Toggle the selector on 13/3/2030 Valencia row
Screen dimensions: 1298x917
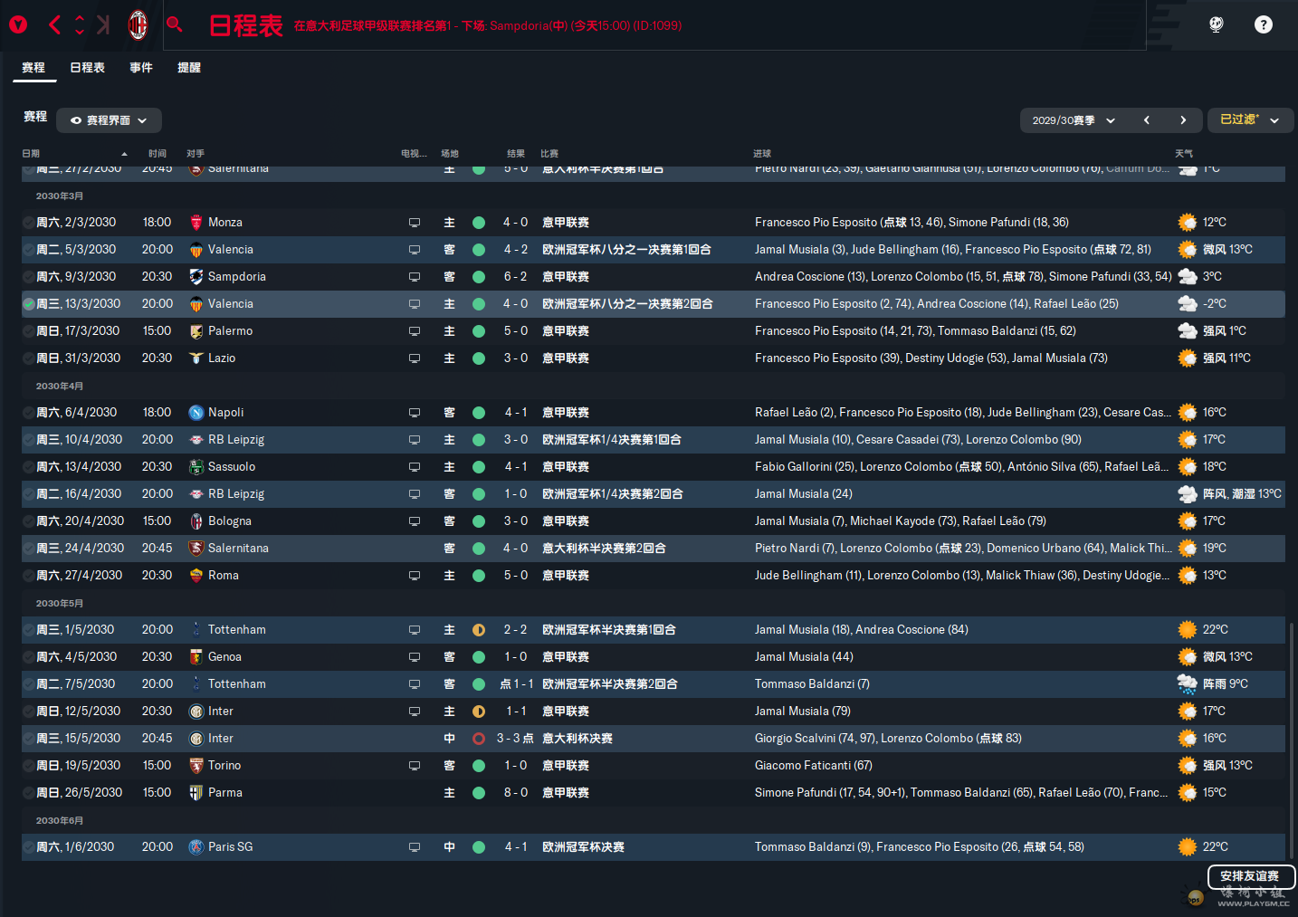click(29, 304)
